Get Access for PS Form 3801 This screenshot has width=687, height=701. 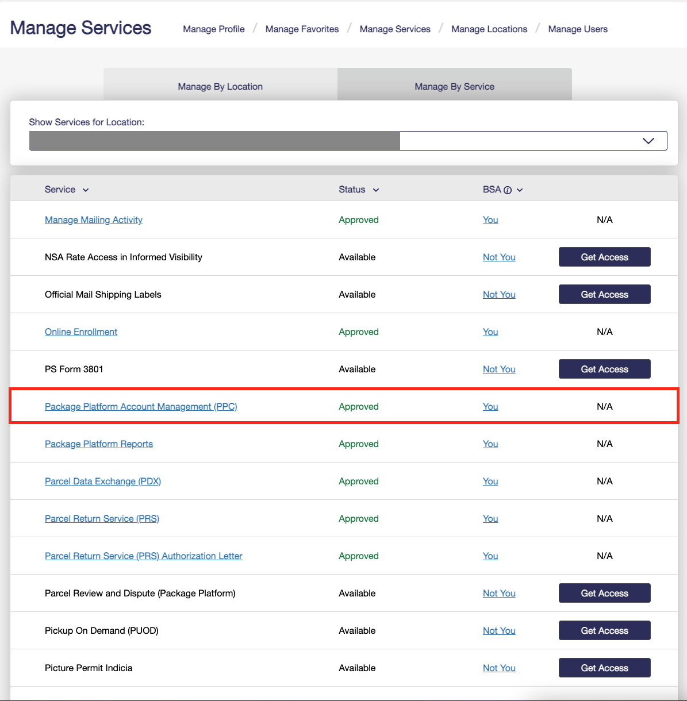pos(604,369)
